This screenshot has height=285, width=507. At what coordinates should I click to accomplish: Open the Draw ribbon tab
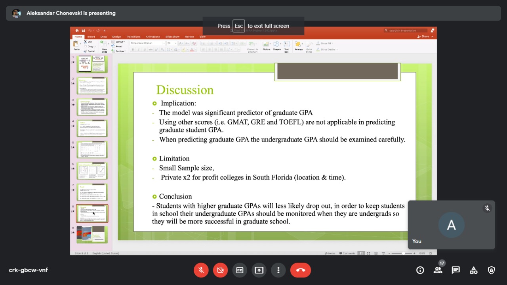pos(104,37)
